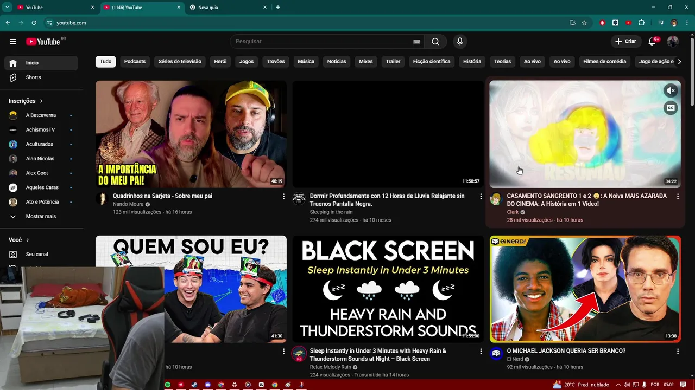Open the Ei Nerd channel avatar

496,354
